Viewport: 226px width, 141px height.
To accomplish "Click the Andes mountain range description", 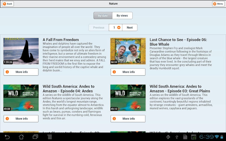I will 73,107.
